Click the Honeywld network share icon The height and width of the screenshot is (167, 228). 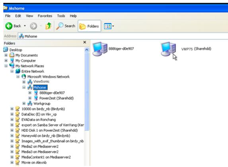coord(18,136)
